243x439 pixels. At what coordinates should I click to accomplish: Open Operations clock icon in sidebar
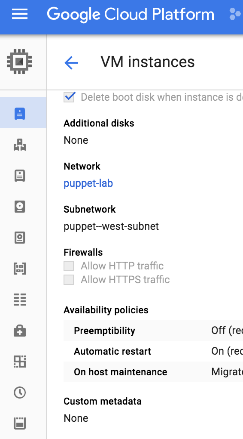[x=20, y=393]
